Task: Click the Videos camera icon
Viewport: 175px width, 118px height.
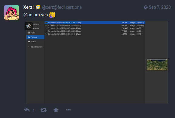Action: [x=29, y=41]
